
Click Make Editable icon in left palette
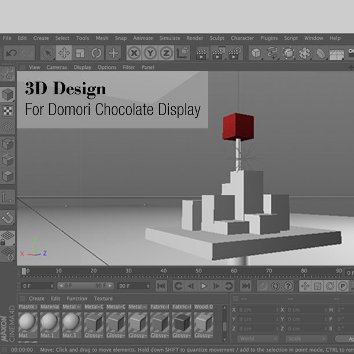[8, 73]
